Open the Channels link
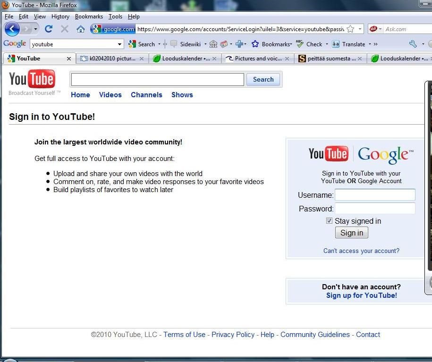The height and width of the screenshot is (362, 432). click(146, 95)
